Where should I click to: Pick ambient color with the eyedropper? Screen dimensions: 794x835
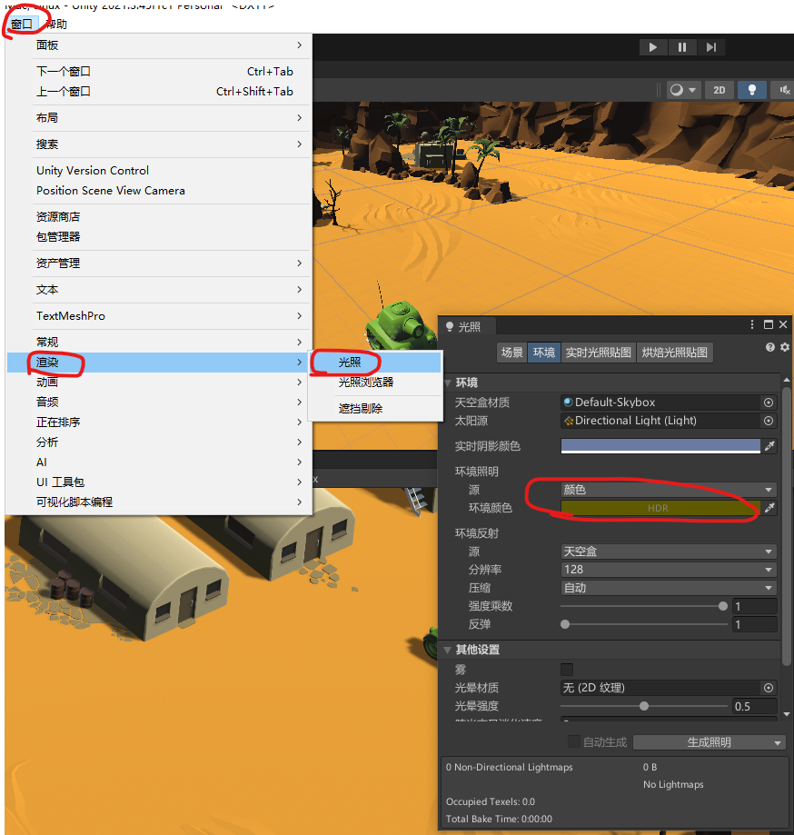pos(769,508)
